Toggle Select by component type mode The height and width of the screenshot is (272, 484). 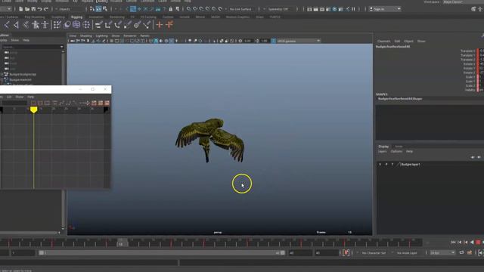pos(105,9)
